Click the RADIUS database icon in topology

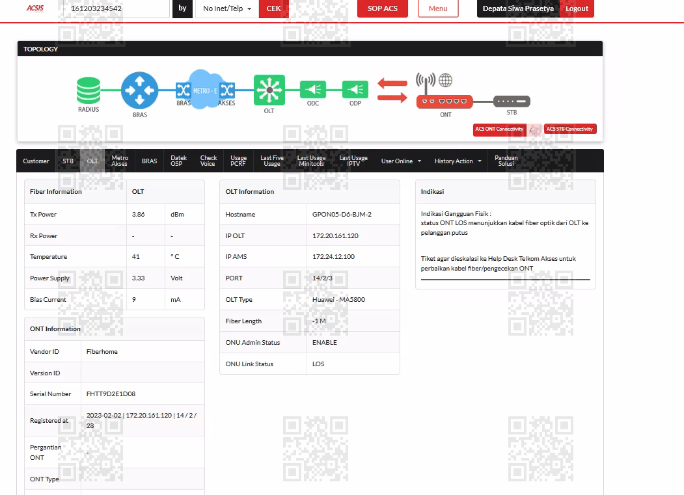pos(89,90)
